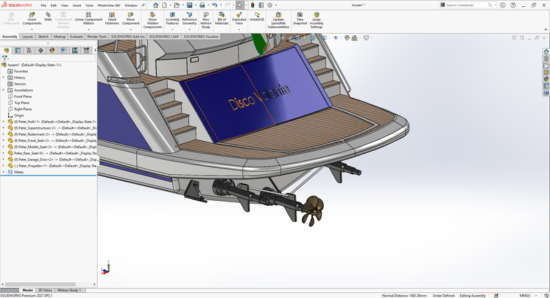
Task: Expand the Mates folder
Action: 3,172
